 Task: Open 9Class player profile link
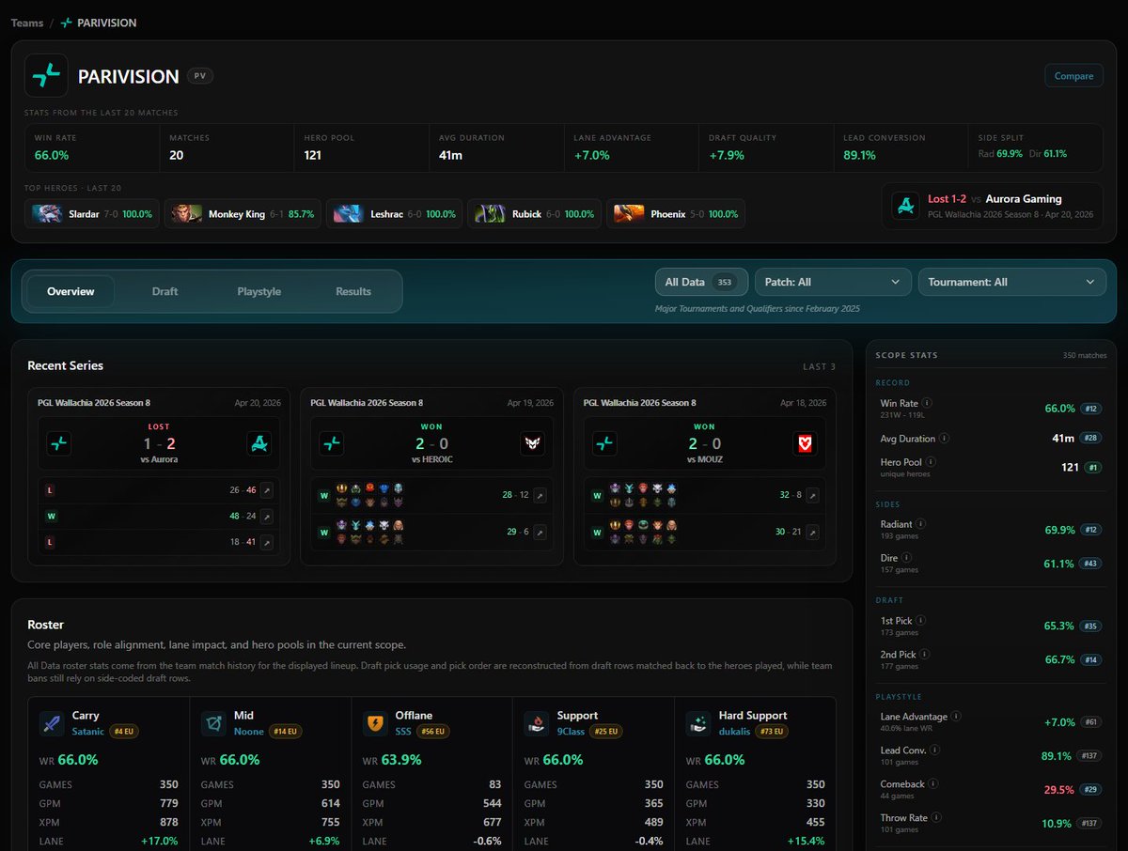coord(571,731)
